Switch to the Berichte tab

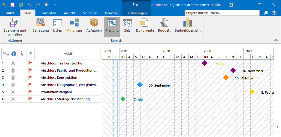[x=111, y=13]
